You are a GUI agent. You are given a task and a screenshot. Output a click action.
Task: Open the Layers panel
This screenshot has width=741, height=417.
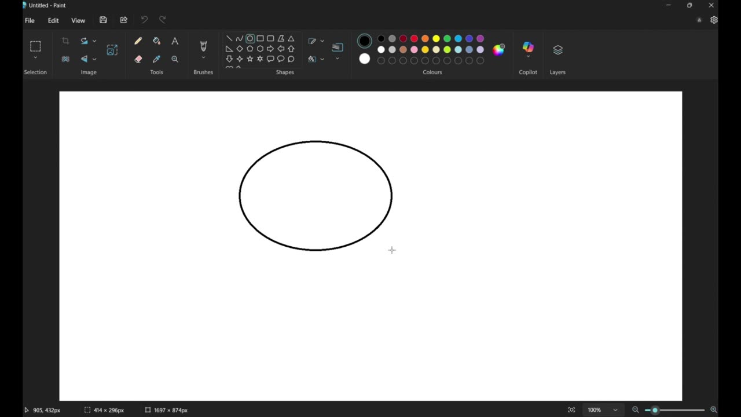pos(557,50)
